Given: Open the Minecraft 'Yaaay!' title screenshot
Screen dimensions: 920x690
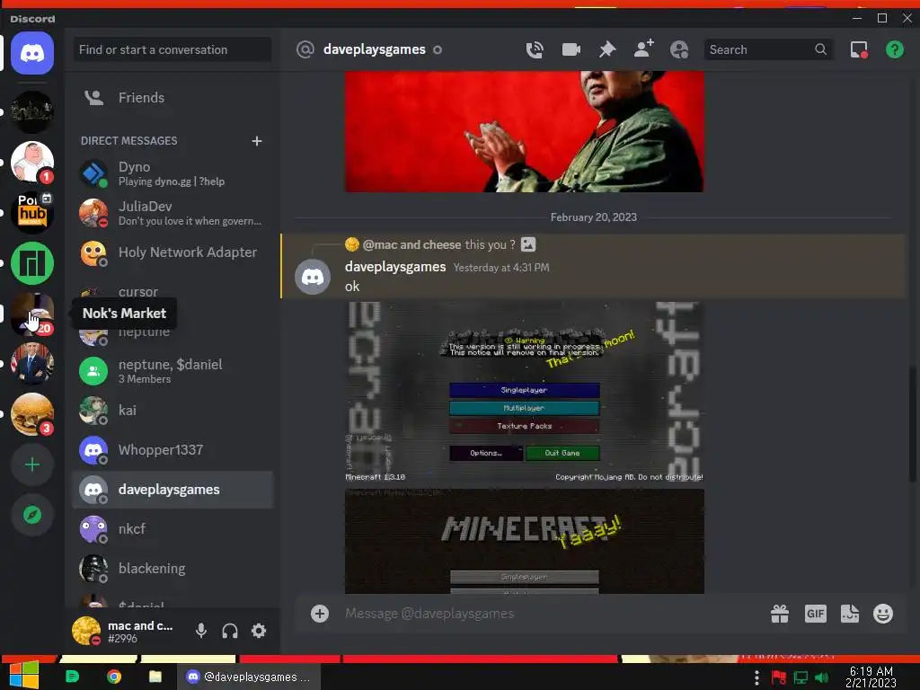Looking at the screenshot, I should coord(524,542).
